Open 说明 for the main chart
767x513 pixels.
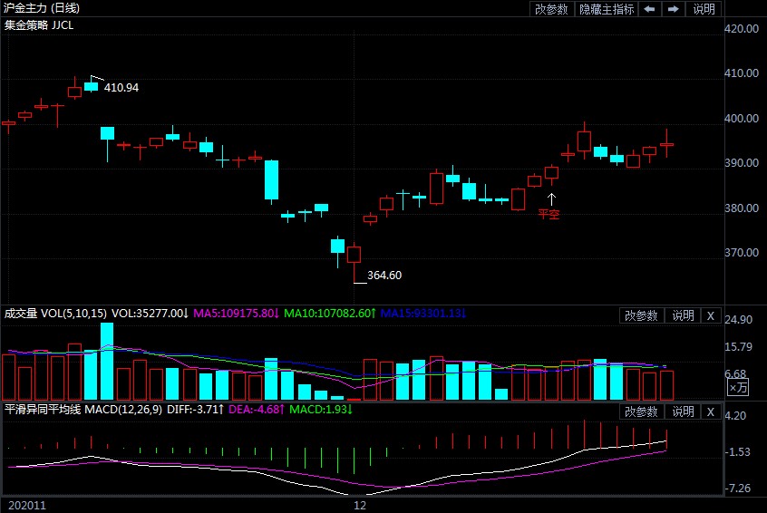point(704,9)
